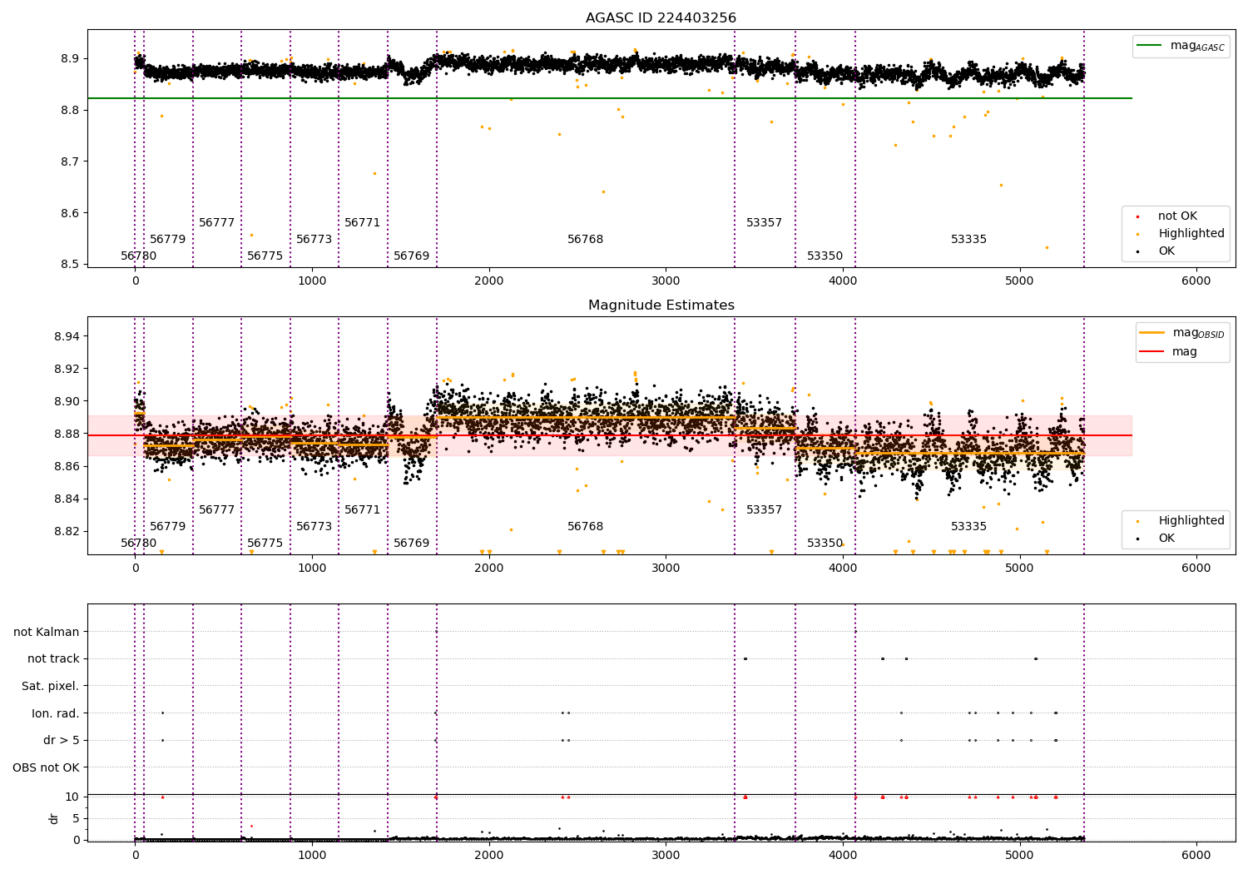Click obsid label 56777 in Magnitude Estimates plot

click(x=217, y=510)
